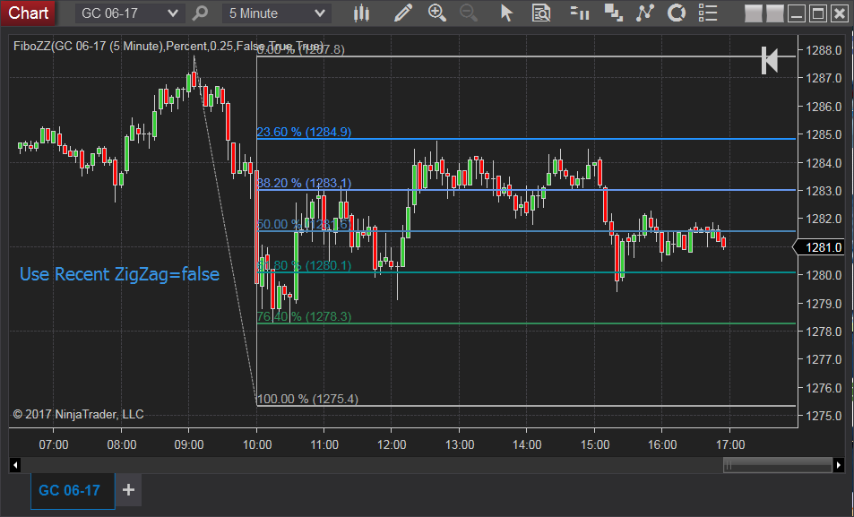The image size is (854, 517).
Task: Click the 100.00 % (1275.4) Fibonacci label
Action: click(x=307, y=400)
